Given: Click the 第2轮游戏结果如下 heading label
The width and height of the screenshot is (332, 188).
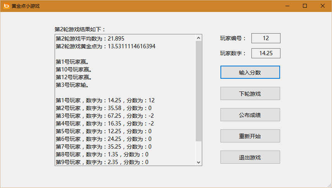Looking at the screenshot, I should pyautogui.click(x=80, y=29).
